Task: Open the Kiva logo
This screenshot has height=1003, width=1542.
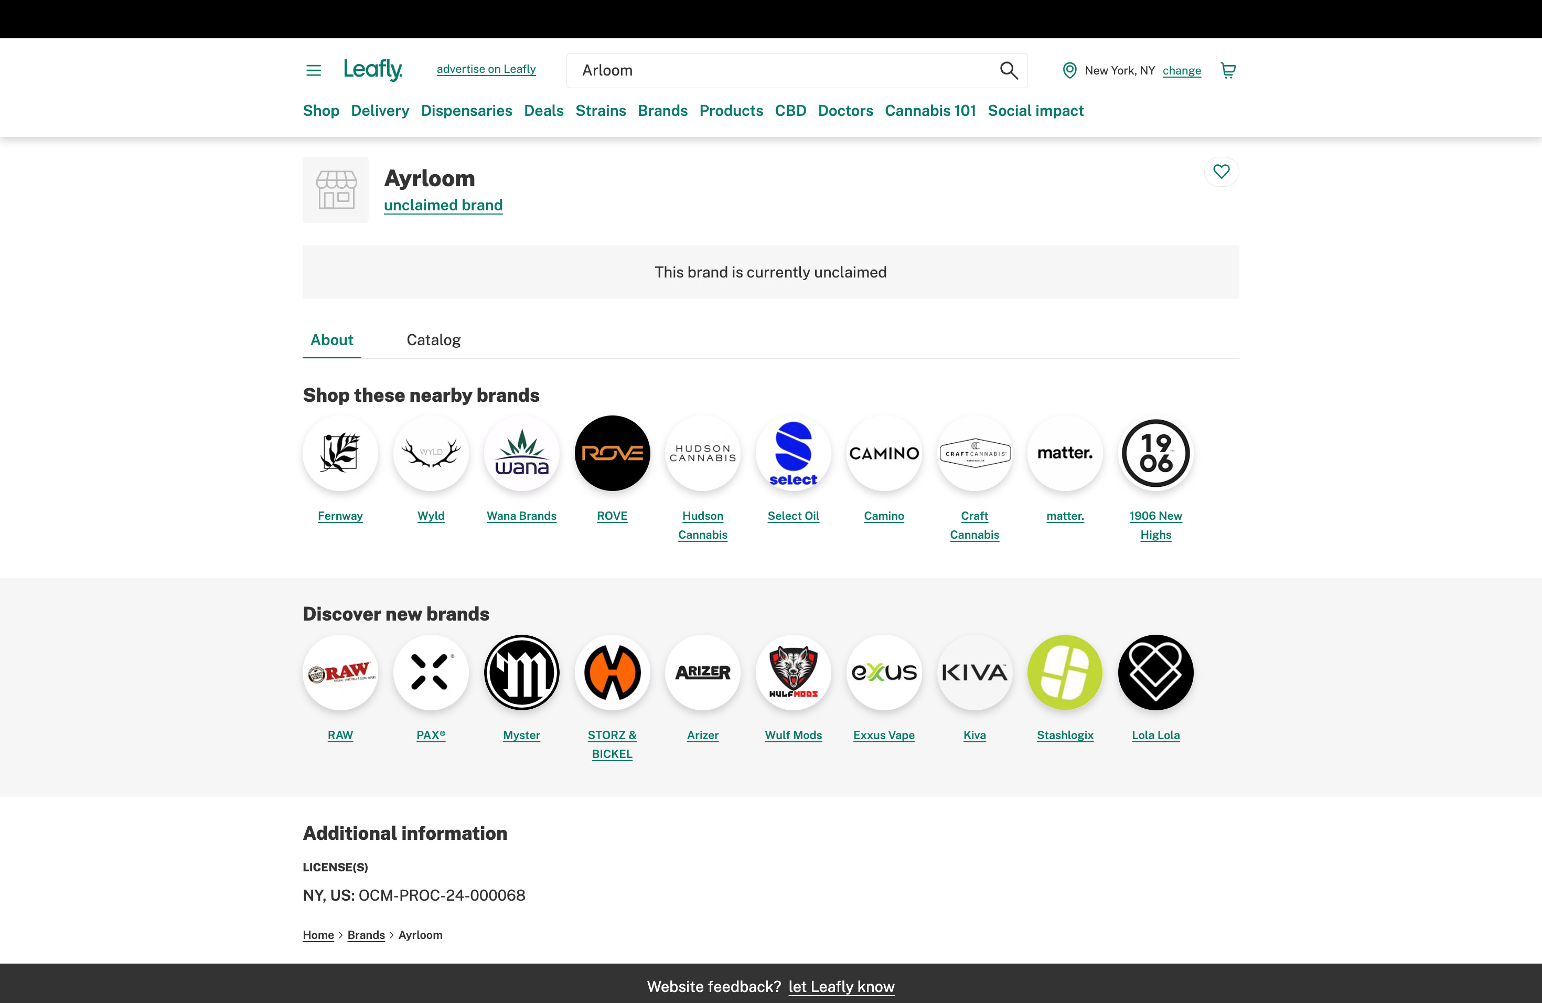Action: [x=975, y=673]
